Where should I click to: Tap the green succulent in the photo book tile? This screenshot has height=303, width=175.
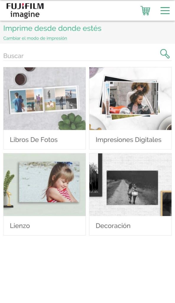72,122
